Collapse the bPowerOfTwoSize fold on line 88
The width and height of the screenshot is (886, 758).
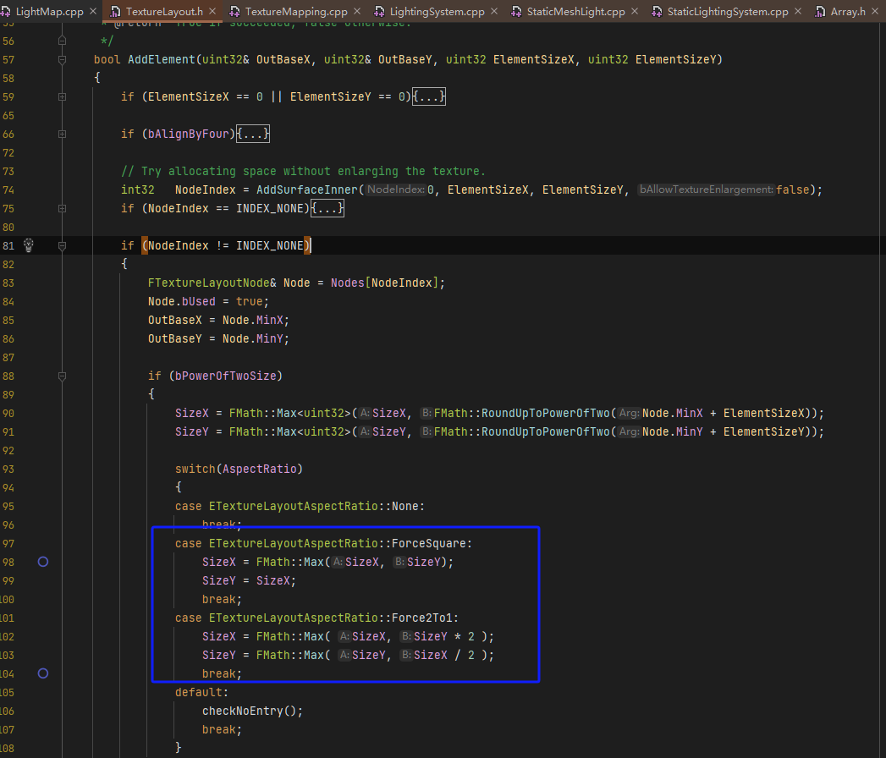pos(62,376)
